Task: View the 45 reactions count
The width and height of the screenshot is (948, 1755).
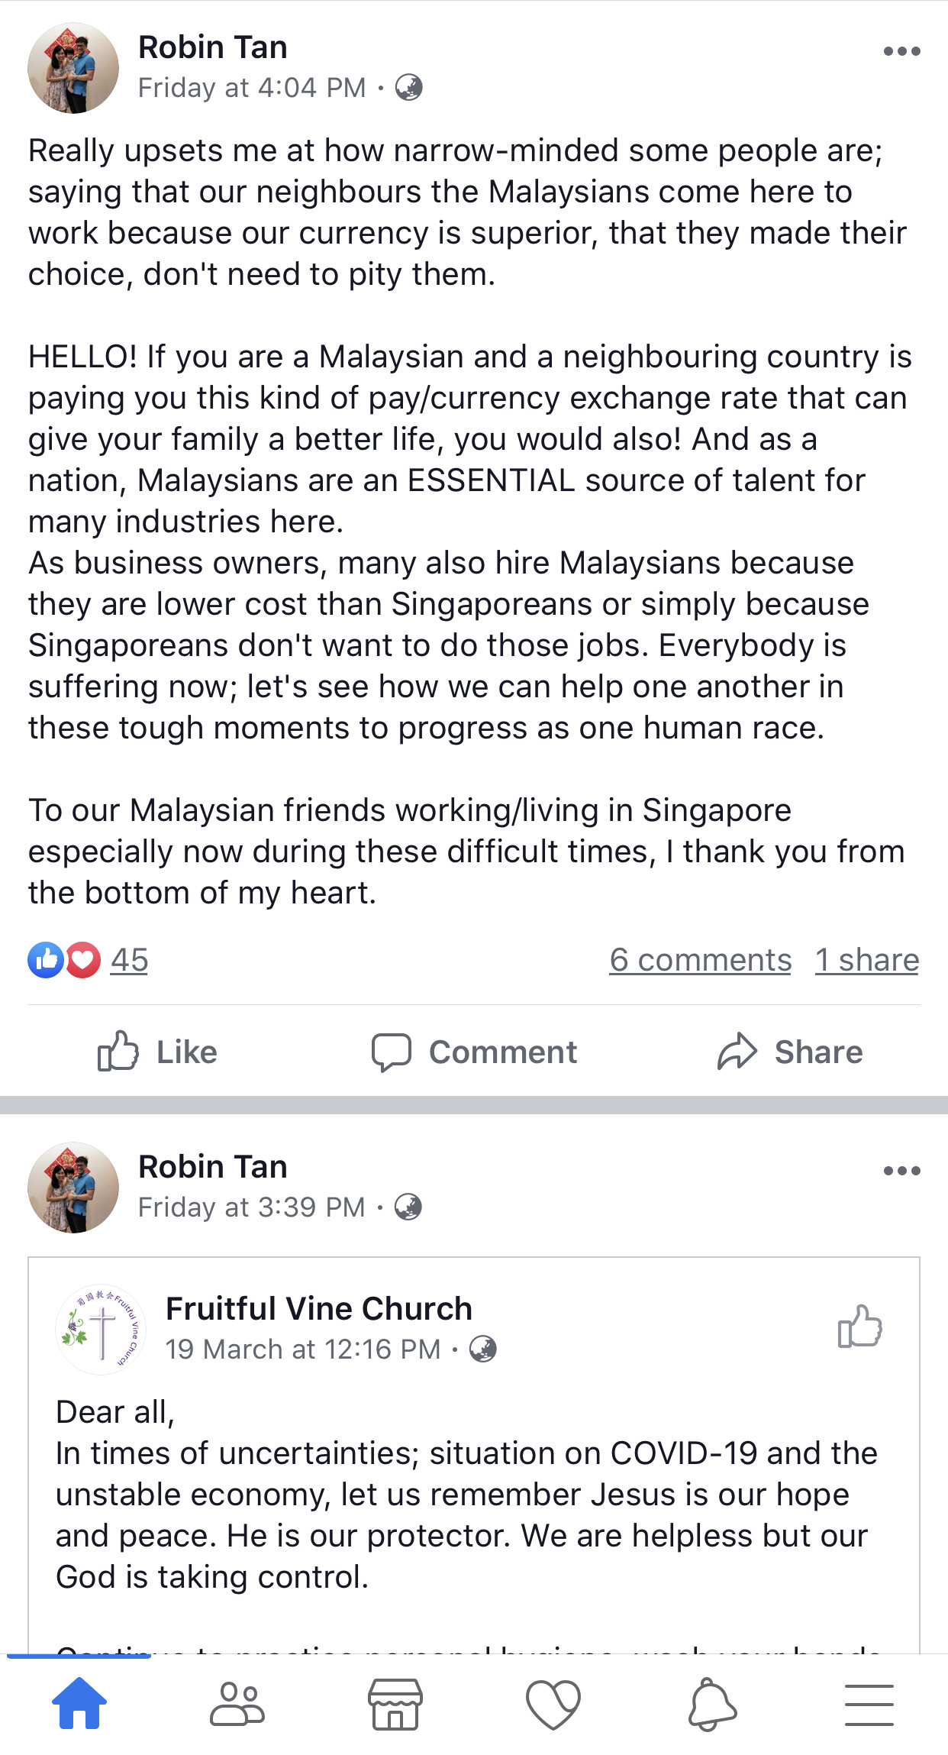Action: click(129, 960)
